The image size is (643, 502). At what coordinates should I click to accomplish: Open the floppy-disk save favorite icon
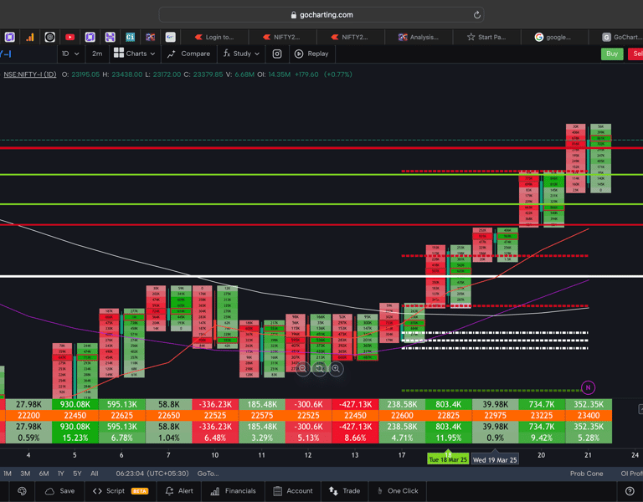pos(110,38)
